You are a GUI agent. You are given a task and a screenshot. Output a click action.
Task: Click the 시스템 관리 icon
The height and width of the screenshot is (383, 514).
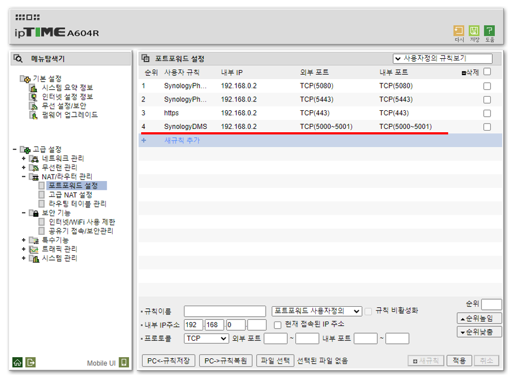[x=33, y=258]
